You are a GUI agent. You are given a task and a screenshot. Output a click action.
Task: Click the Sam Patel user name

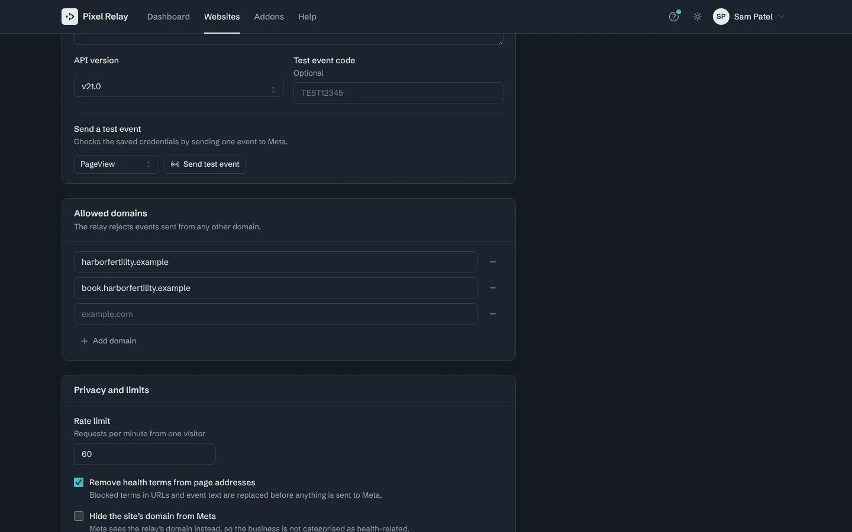pyautogui.click(x=753, y=17)
